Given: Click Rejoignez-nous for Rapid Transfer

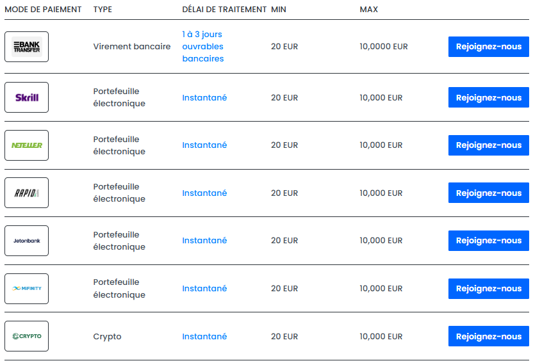Looking at the screenshot, I should [x=488, y=193].
